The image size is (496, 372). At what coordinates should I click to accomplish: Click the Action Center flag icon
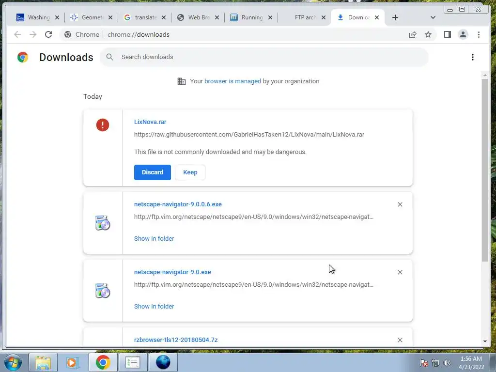424,363
